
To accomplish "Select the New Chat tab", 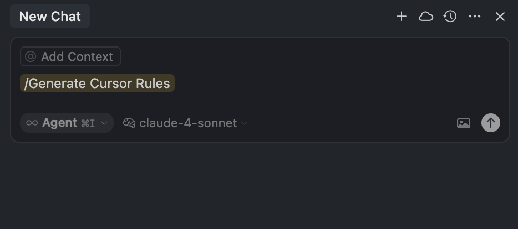I will [x=50, y=17].
